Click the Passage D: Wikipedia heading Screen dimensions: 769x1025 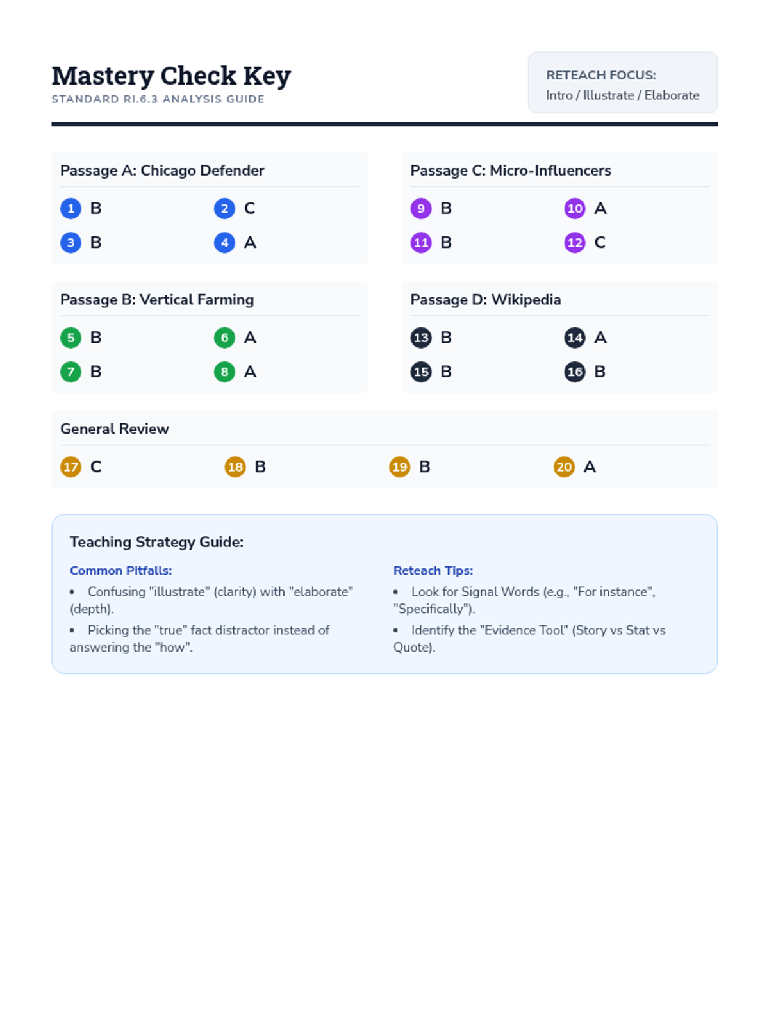click(x=486, y=300)
